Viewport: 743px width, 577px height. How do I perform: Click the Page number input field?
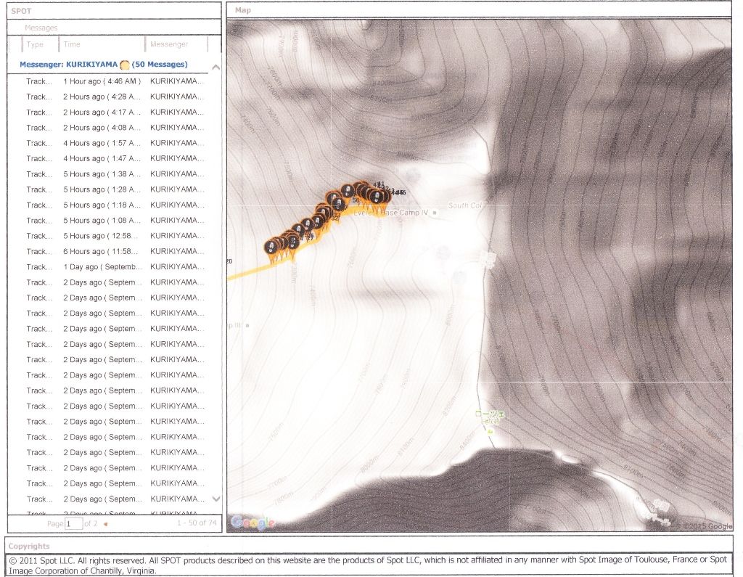point(73,523)
